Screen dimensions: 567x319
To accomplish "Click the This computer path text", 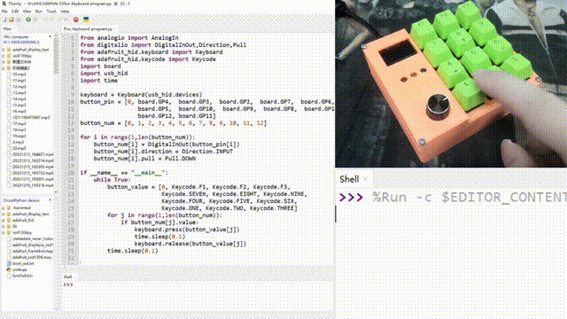I will click(x=21, y=42).
